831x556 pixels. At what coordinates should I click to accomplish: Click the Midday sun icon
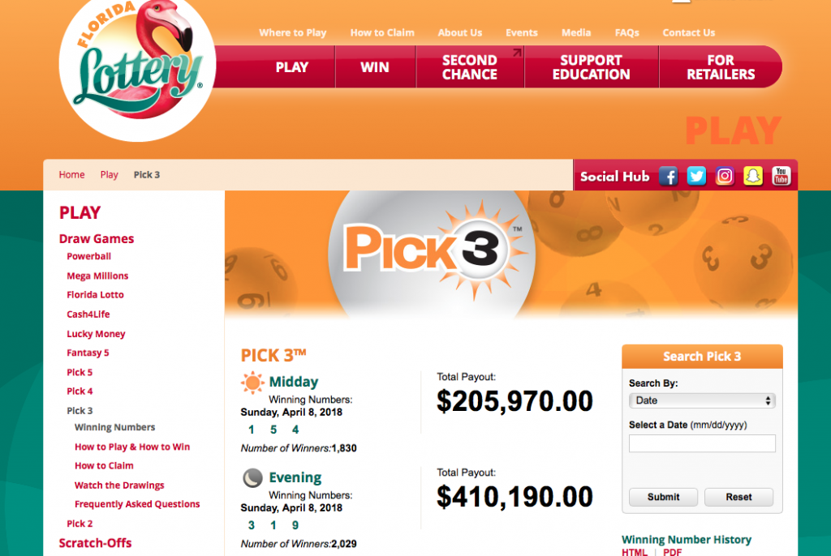[253, 383]
